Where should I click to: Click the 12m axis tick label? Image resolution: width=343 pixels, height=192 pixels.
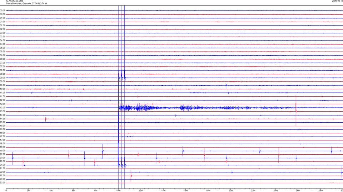[x=141, y=191]
